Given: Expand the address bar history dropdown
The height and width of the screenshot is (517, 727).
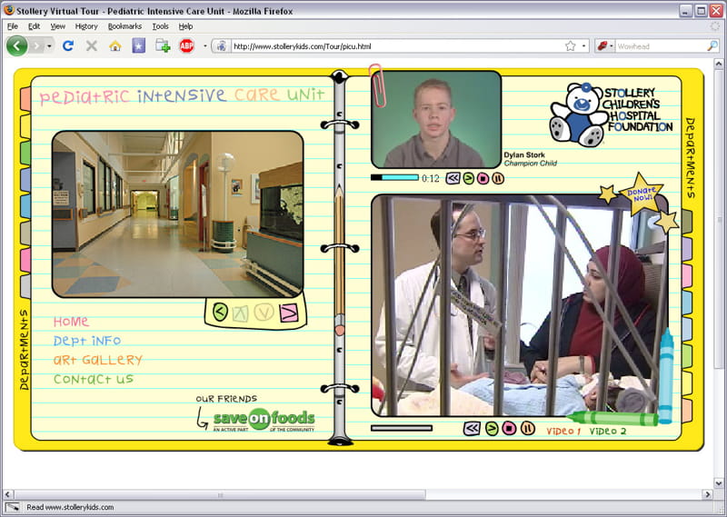Looking at the screenshot, I should point(583,46).
